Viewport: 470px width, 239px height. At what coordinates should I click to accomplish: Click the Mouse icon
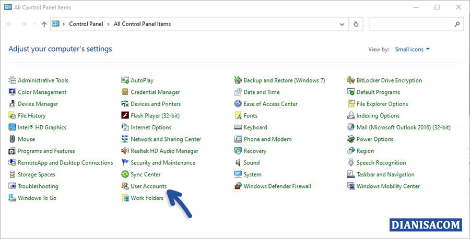click(x=12, y=139)
